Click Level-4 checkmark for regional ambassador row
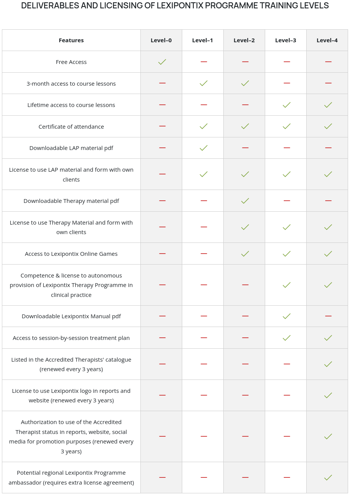This screenshot has height=496, width=350. [x=328, y=477]
